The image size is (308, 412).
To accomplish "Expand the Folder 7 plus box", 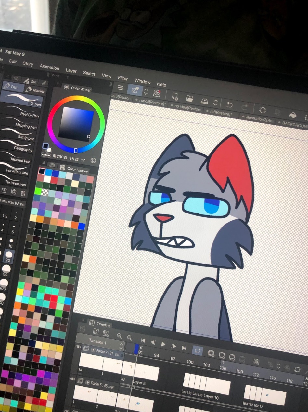I will pyautogui.click(x=93, y=350).
